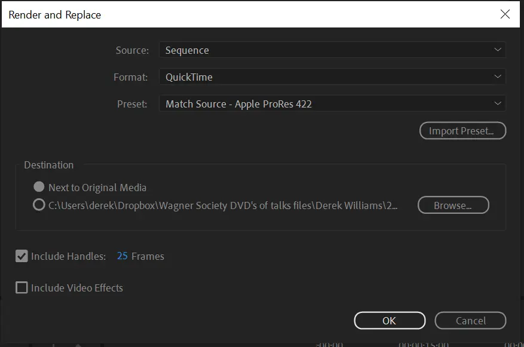Cancel the Render and Replace dialog
Screen dimensions: 524x347
pyautogui.click(x=470, y=321)
